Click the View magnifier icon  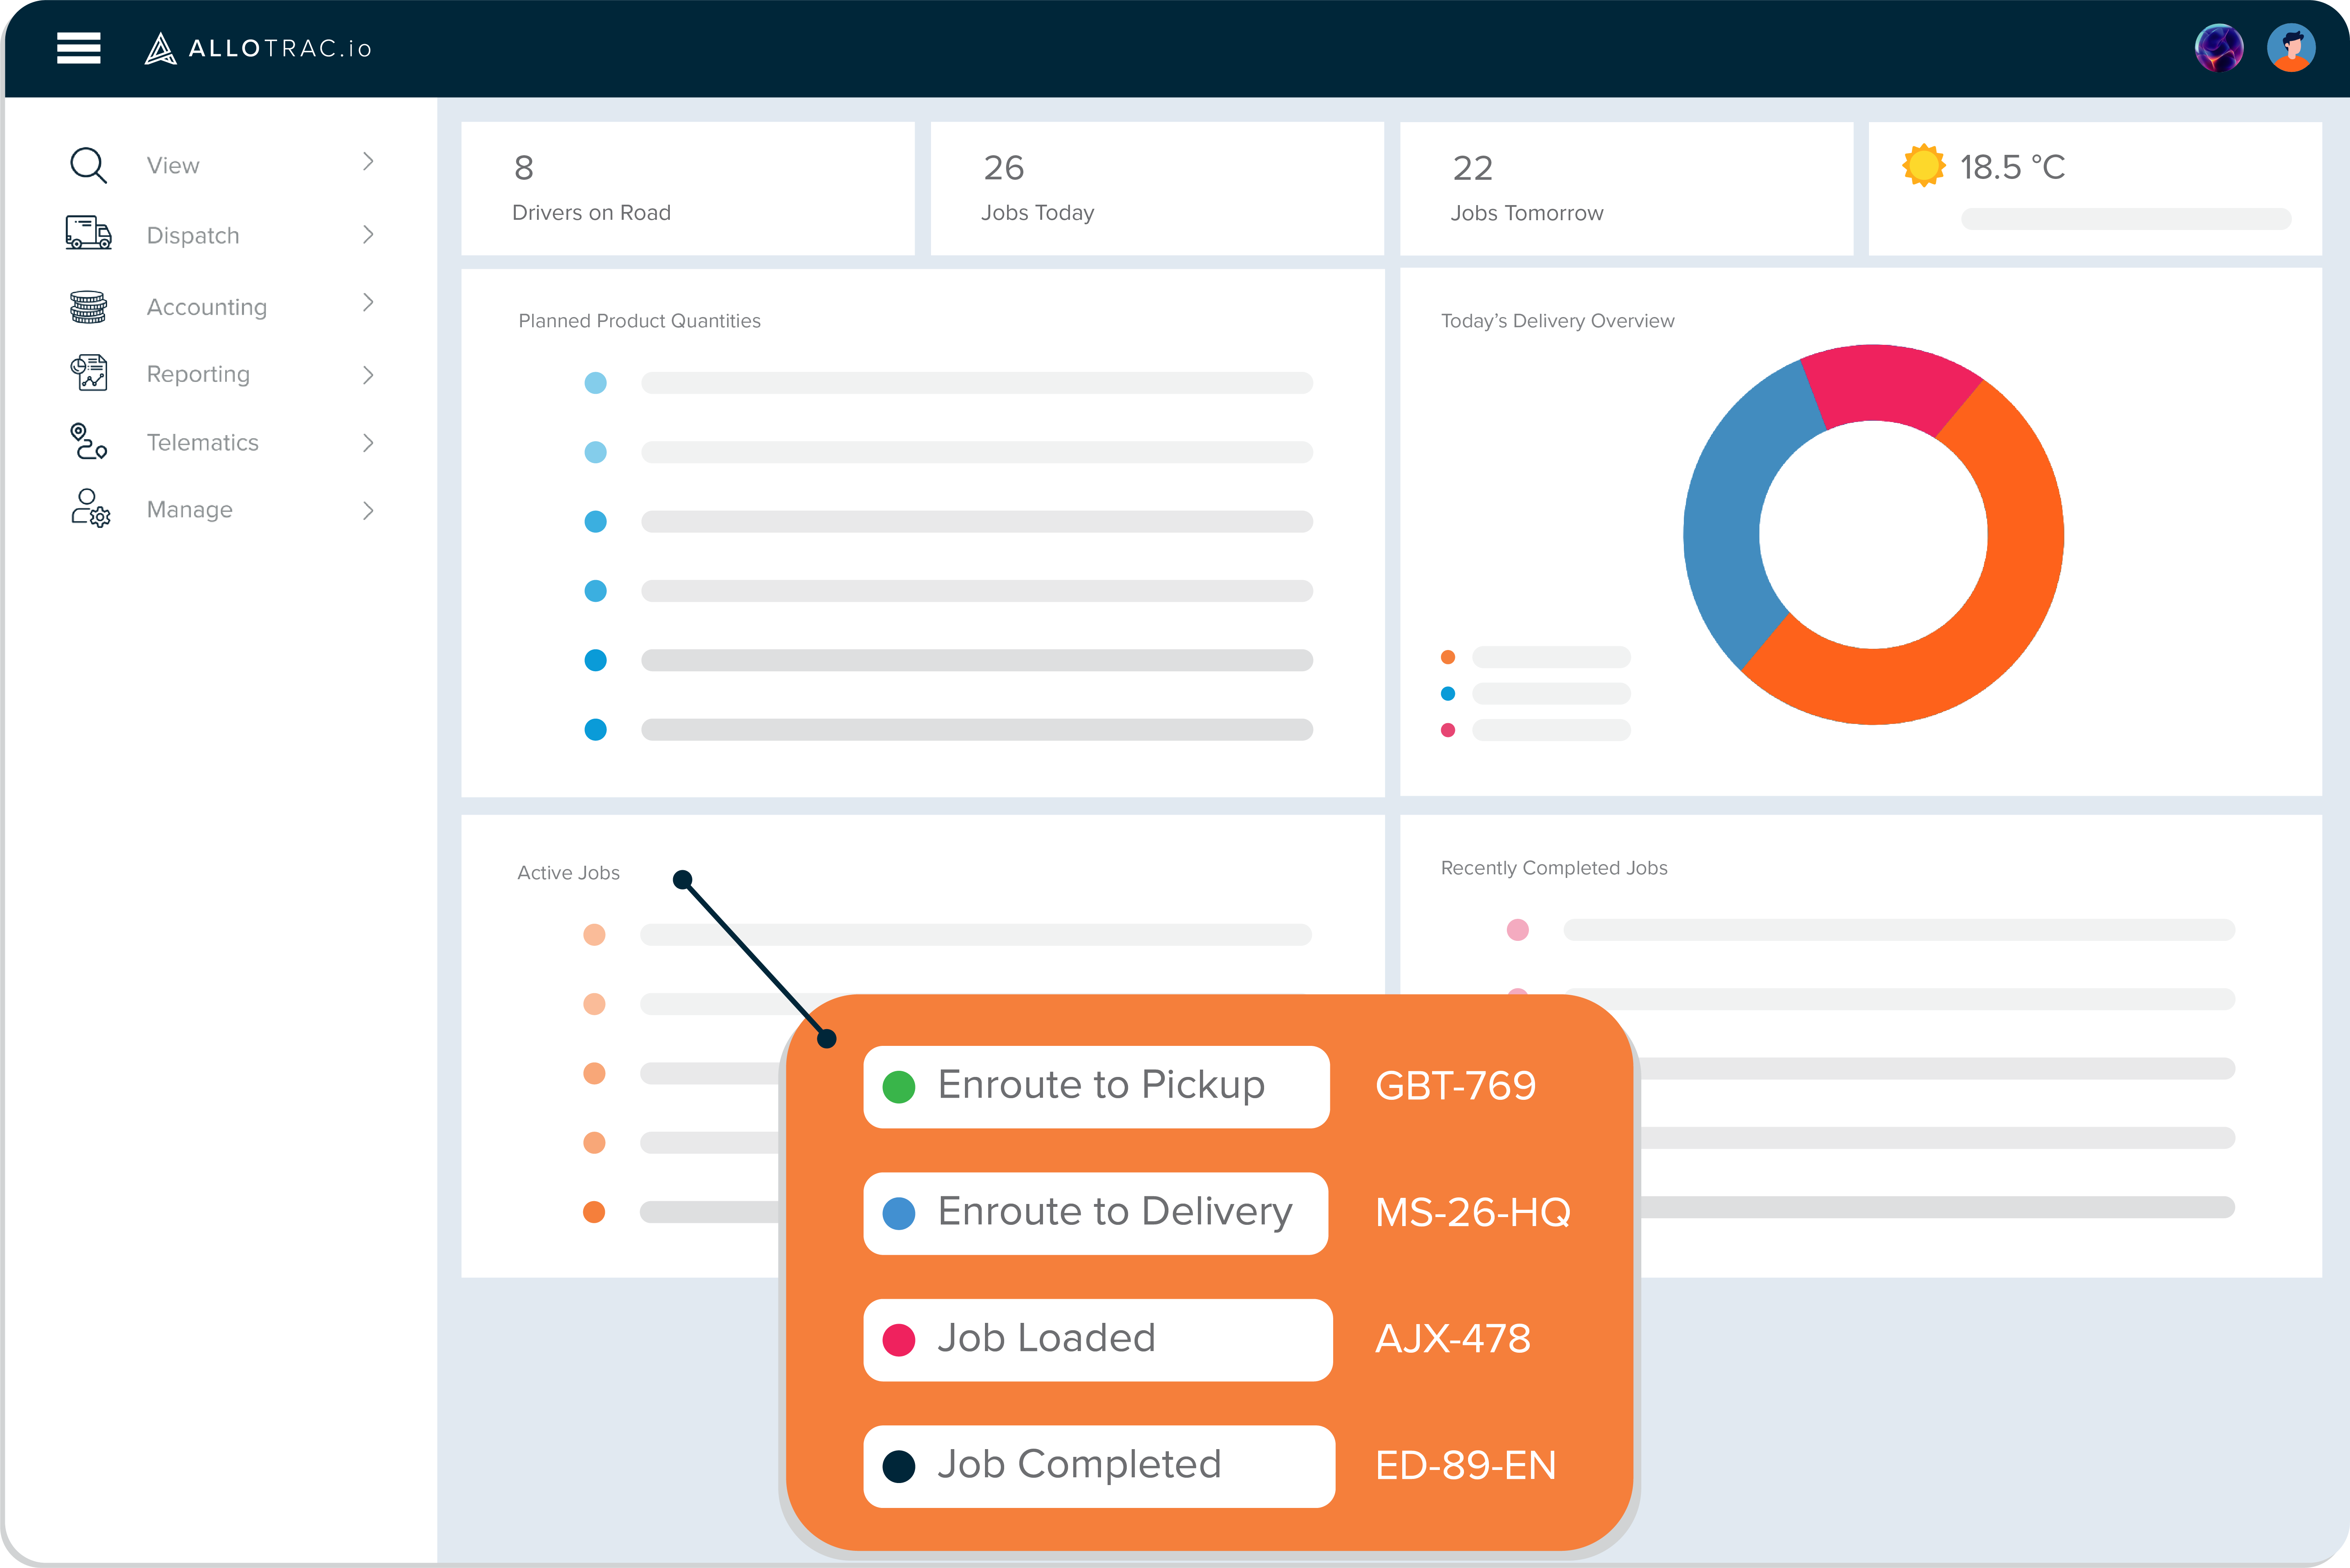tap(88, 165)
